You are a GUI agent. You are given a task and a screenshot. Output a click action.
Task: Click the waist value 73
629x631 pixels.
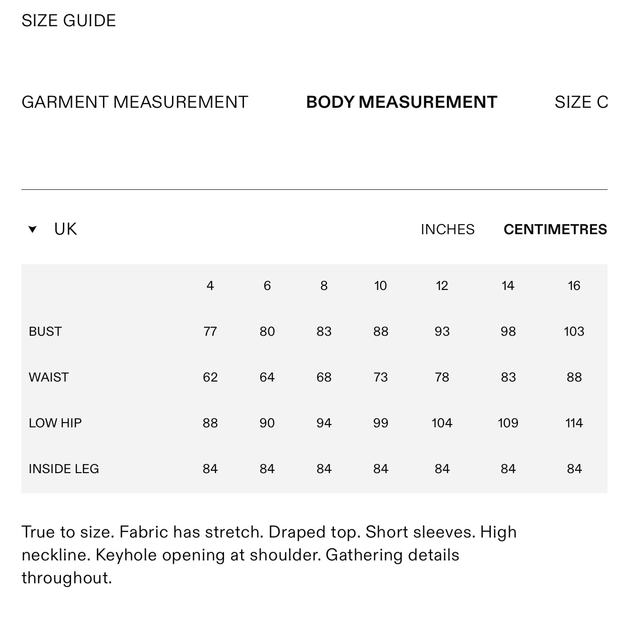tap(380, 377)
